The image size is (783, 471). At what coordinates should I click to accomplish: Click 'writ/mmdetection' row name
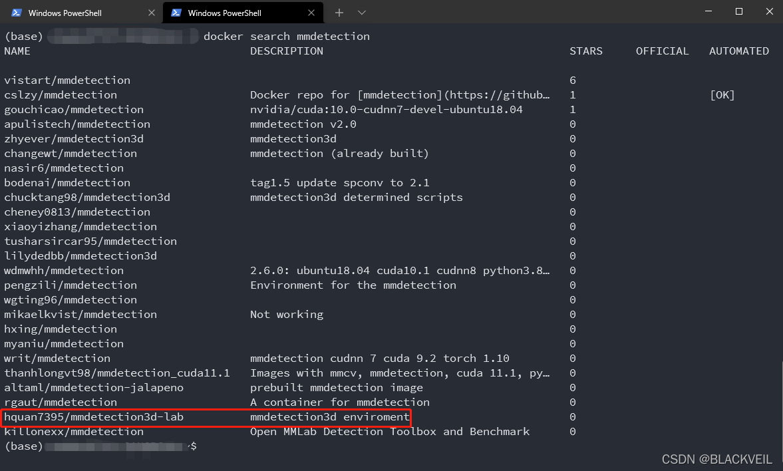(57, 358)
